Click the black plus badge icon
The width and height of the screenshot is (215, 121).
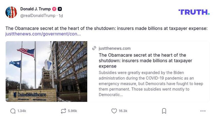point(60,9)
